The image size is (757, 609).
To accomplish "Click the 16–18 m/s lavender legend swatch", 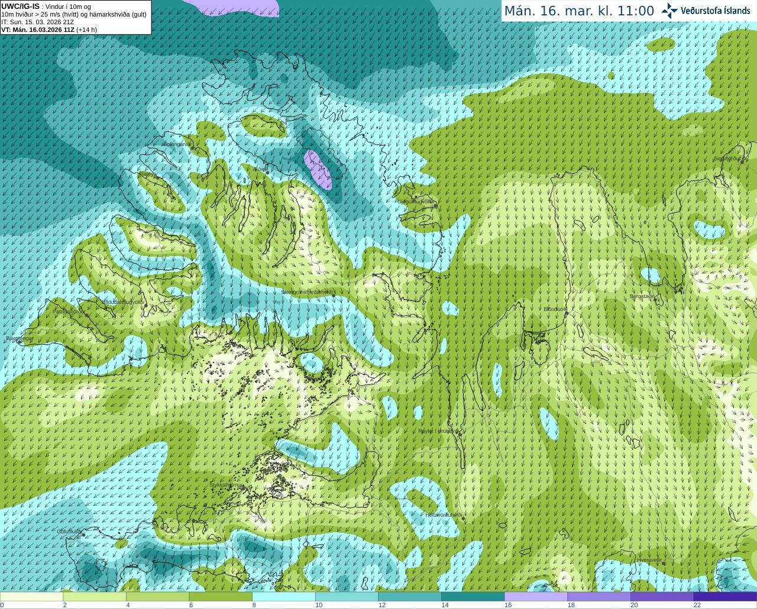I will [536, 597].
